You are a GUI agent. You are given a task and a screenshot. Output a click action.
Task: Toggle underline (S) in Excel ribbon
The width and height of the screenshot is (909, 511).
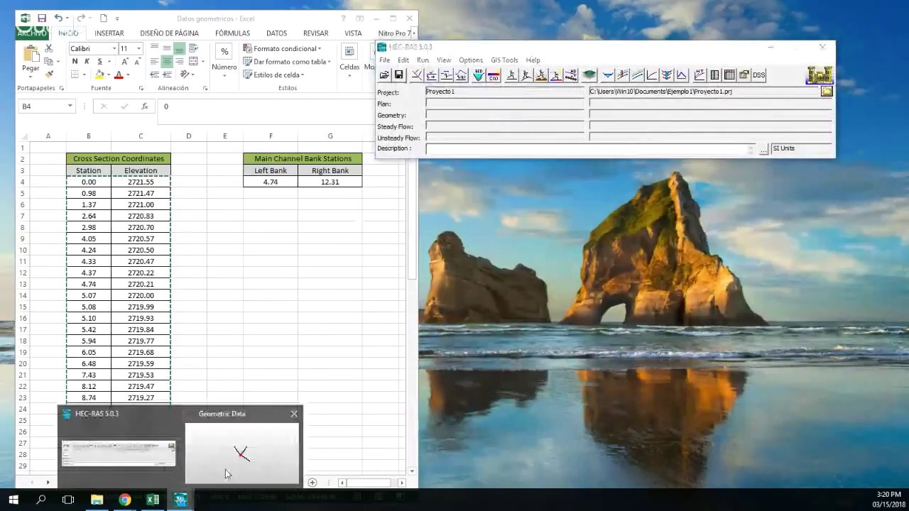click(x=100, y=62)
